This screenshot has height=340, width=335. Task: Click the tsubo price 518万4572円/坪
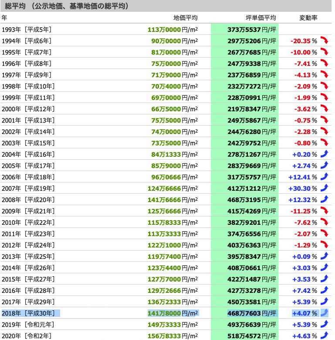pos(252,336)
